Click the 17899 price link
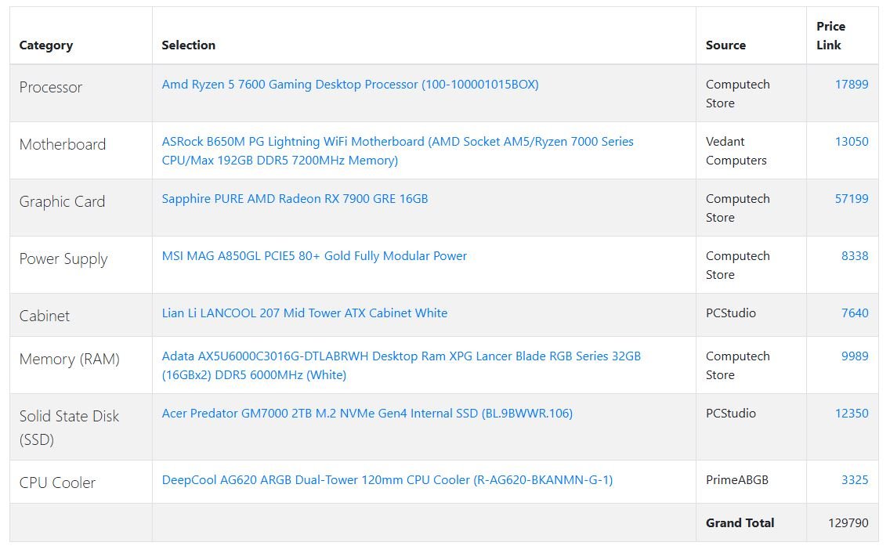This screenshot has width=890, height=553. tap(852, 85)
